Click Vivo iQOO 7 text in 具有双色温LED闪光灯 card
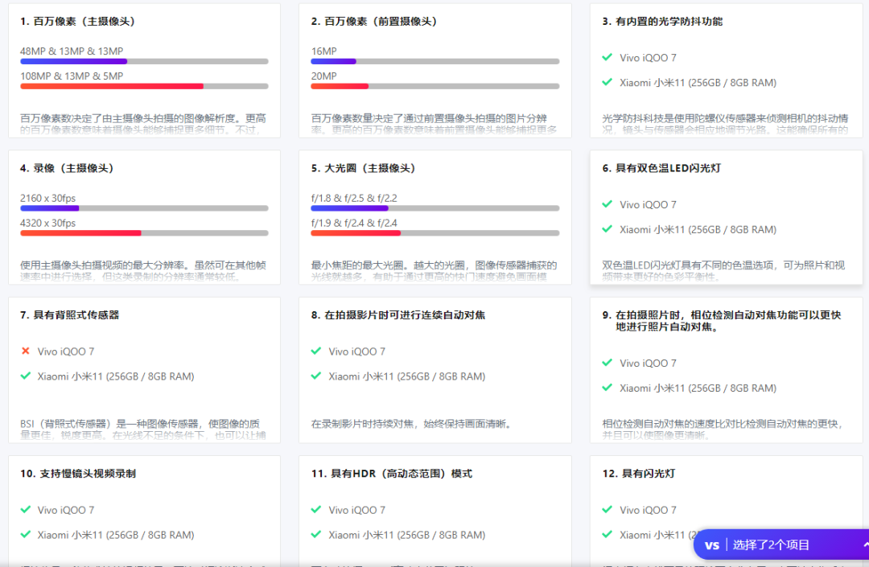Screen dimensions: 869x567 pyautogui.click(x=648, y=204)
